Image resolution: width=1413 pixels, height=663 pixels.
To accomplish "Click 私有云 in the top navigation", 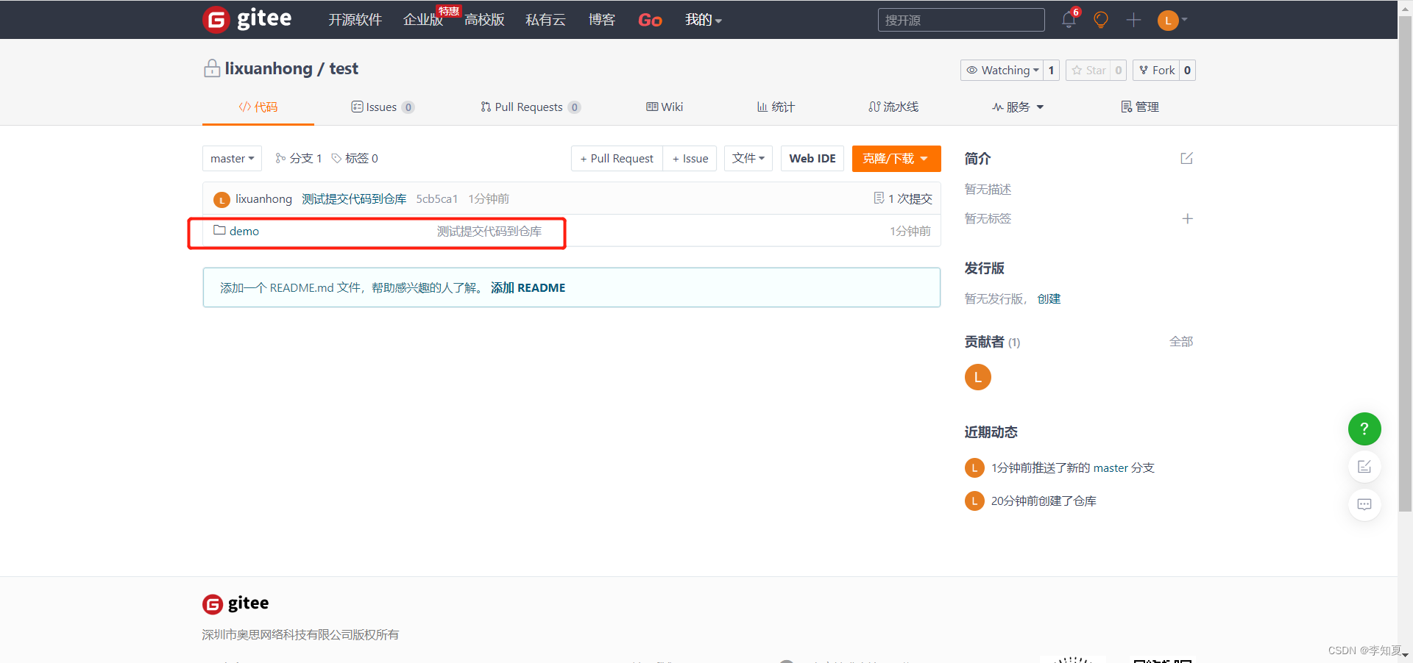I will [x=545, y=20].
